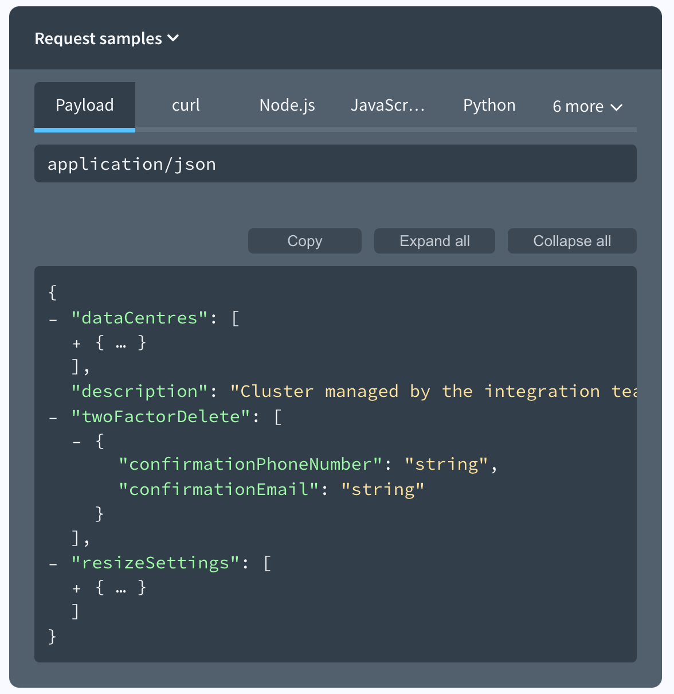Select the Payload tab

tap(84, 105)
